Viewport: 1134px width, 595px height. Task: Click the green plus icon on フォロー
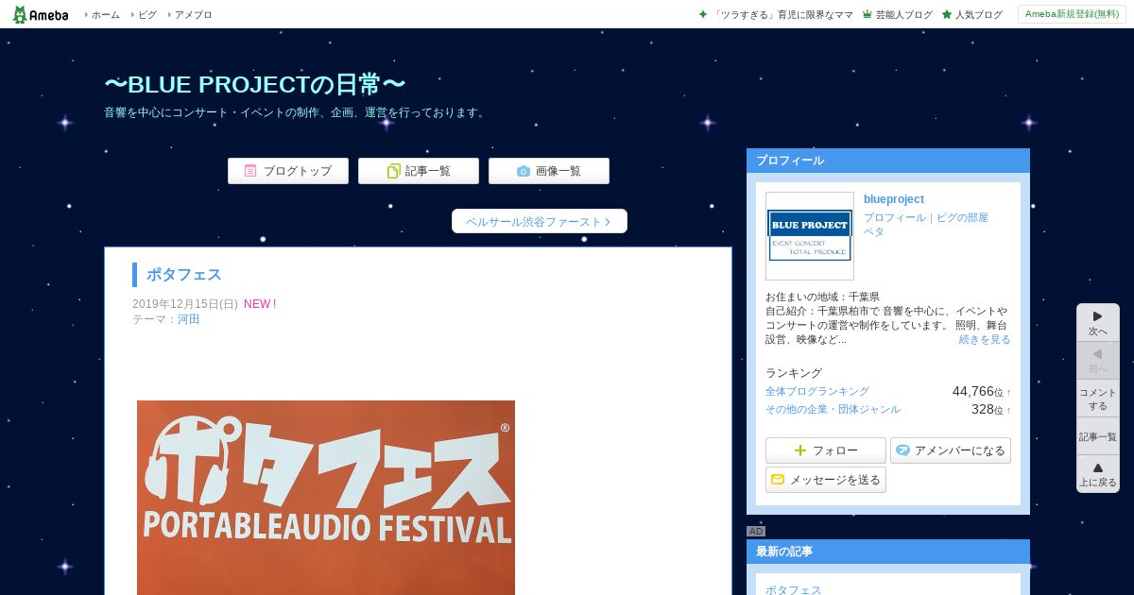pos(800,450)
